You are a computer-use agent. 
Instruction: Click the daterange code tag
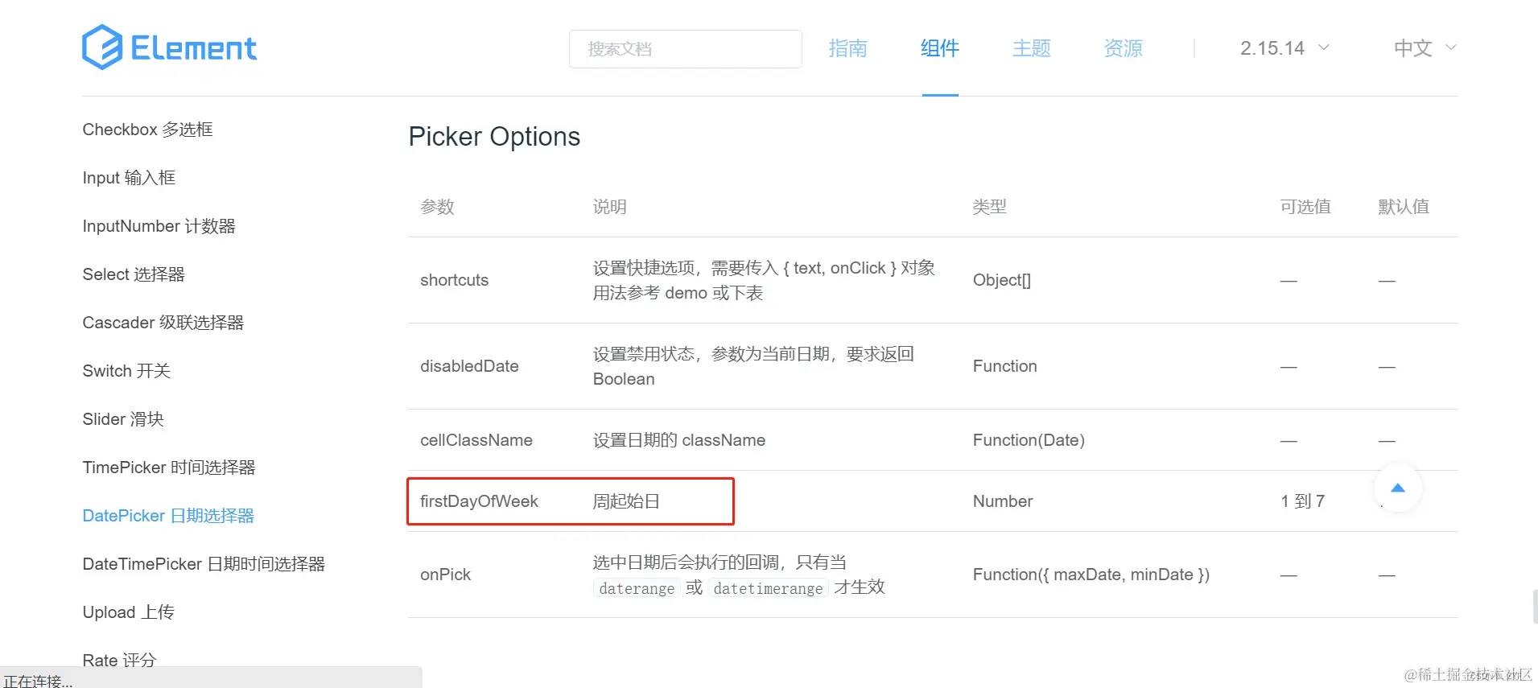(x=636, y=588)
